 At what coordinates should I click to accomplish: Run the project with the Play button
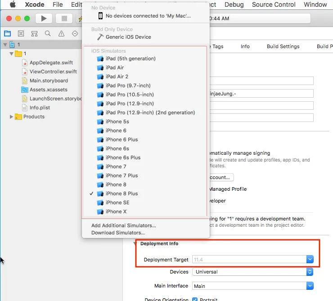pyautogui.click(x=44, y=18)
